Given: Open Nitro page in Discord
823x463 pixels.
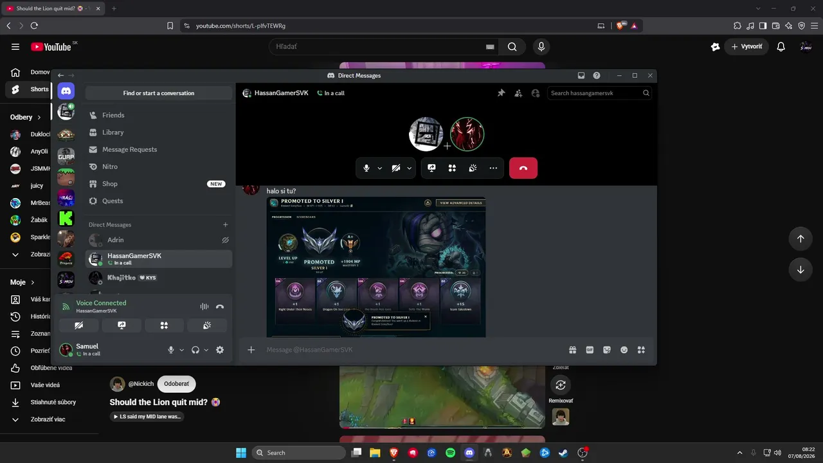Looking at the screenshot, I should point(159,167).
